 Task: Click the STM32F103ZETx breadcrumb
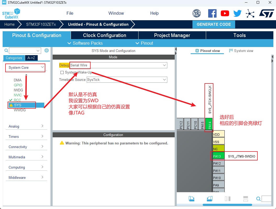tap(41, 24)
